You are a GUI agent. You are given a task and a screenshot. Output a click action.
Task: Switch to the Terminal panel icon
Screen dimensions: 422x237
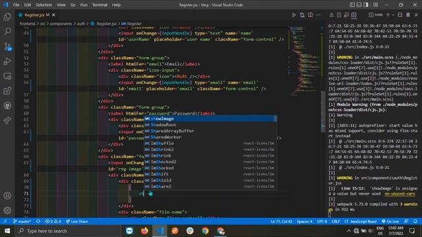pyautogui.click(x=354, y=15)
